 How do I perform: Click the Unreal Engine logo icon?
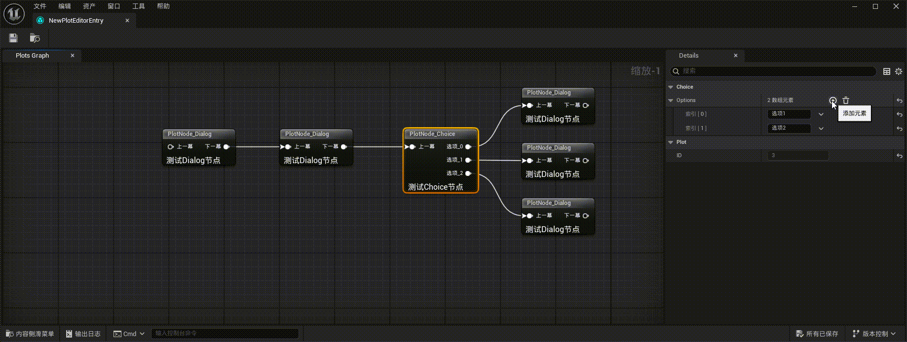14,14
